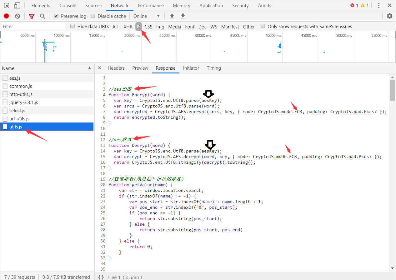Check Hide data URLs option
This screenshot has width=396, height=280.
[x=73, y=26]
